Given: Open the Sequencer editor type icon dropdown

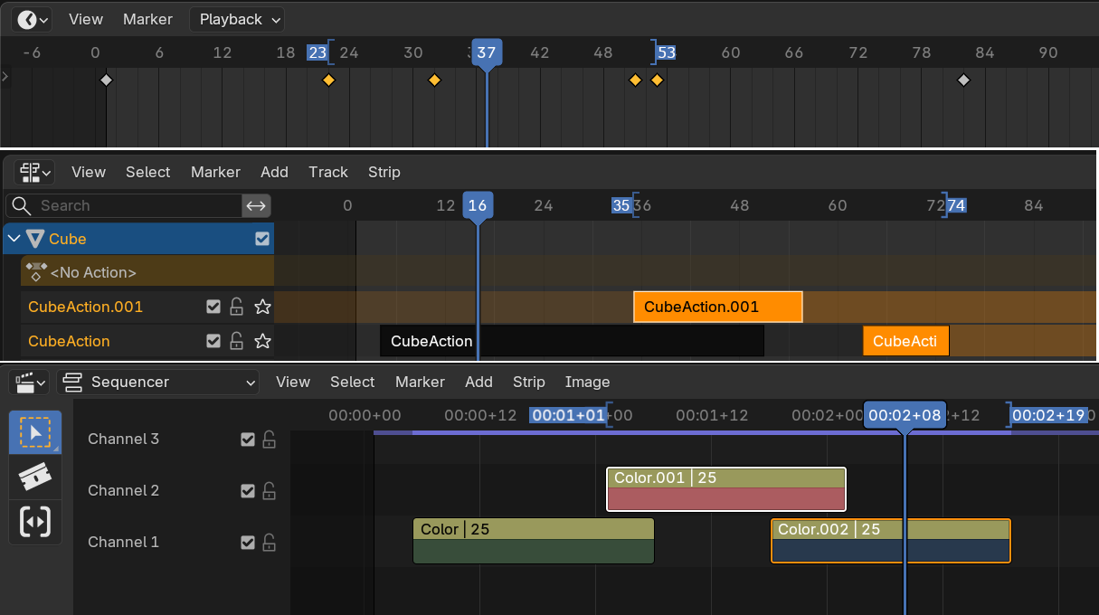Looking at the screenshot, I should 30,382.
